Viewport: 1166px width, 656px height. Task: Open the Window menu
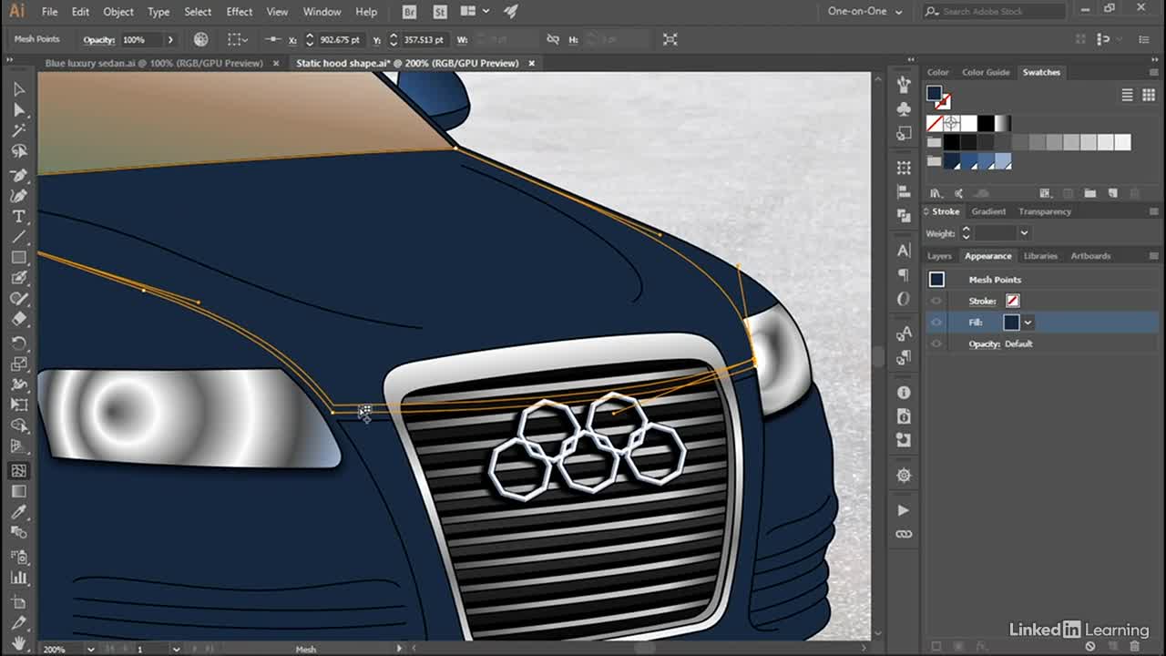(x=322, y=12)
